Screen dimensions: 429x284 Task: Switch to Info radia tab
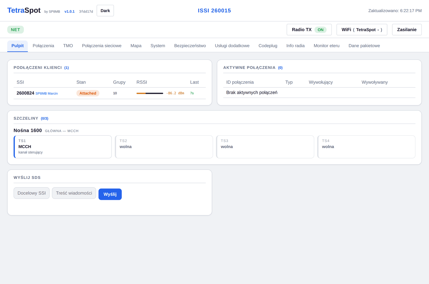pos(295,46)
